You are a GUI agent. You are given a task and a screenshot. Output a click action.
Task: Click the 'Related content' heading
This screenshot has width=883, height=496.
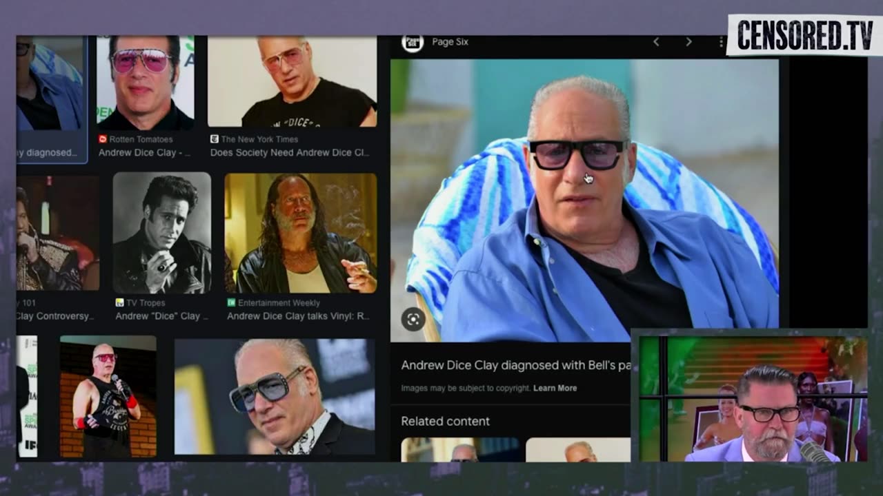[446, 421]
